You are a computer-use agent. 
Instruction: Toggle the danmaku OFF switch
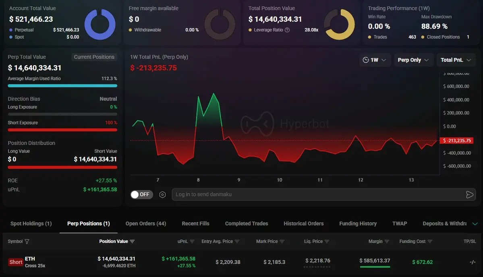[140, 194]
